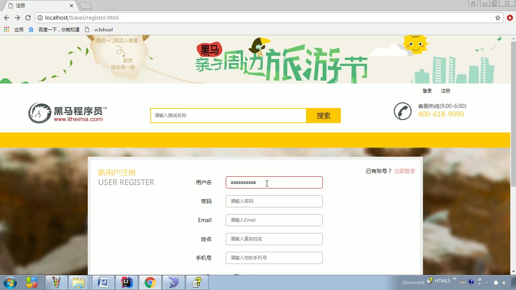Open the red Chrome update menu icon

[510, 18]
